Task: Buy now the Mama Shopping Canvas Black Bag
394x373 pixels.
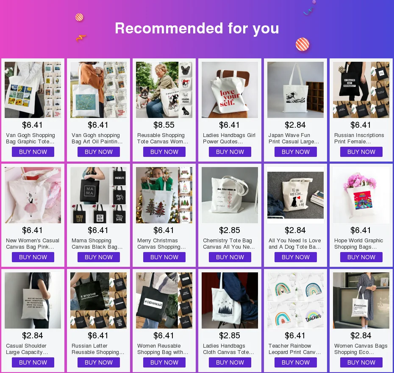Action: point(98,257)
